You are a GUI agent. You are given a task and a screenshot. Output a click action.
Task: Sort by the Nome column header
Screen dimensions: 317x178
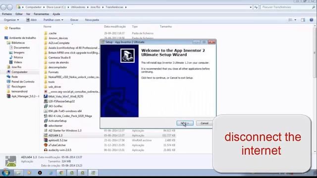click(48, 26)
